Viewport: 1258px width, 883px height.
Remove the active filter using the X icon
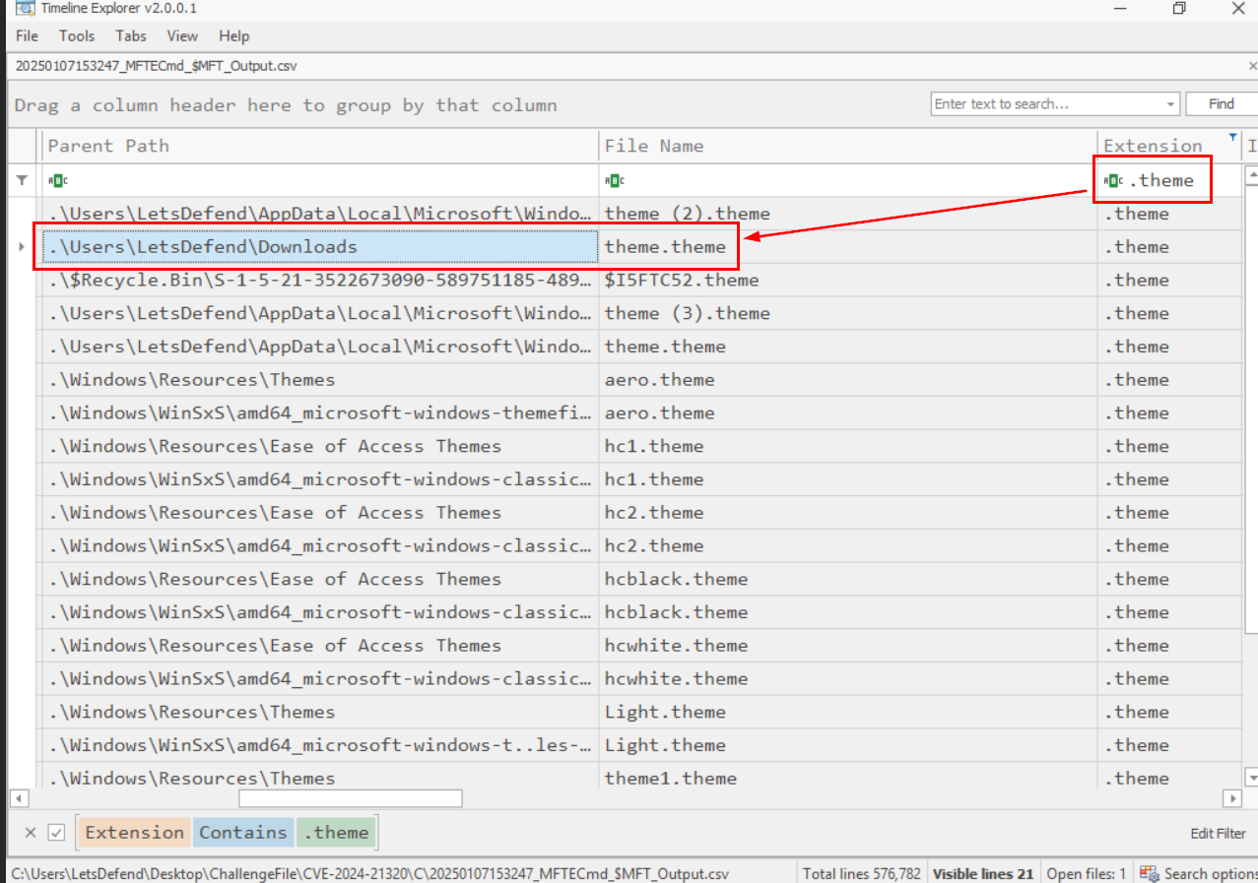coord(30,833)
